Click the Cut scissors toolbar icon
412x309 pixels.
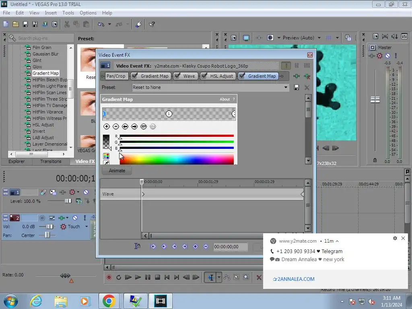click(67, 24)
